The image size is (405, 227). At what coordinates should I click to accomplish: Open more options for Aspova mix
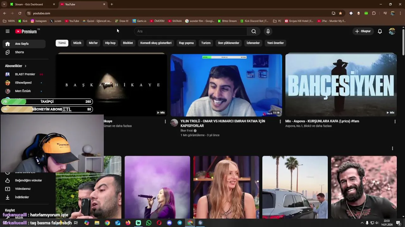395,121
